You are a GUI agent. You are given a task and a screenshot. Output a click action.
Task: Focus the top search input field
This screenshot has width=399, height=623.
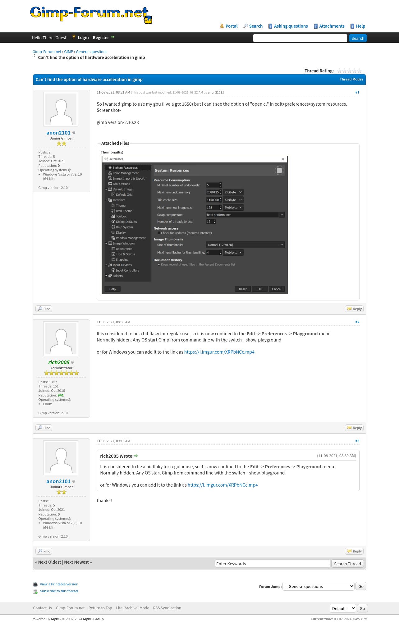click(x=300, y=38)
